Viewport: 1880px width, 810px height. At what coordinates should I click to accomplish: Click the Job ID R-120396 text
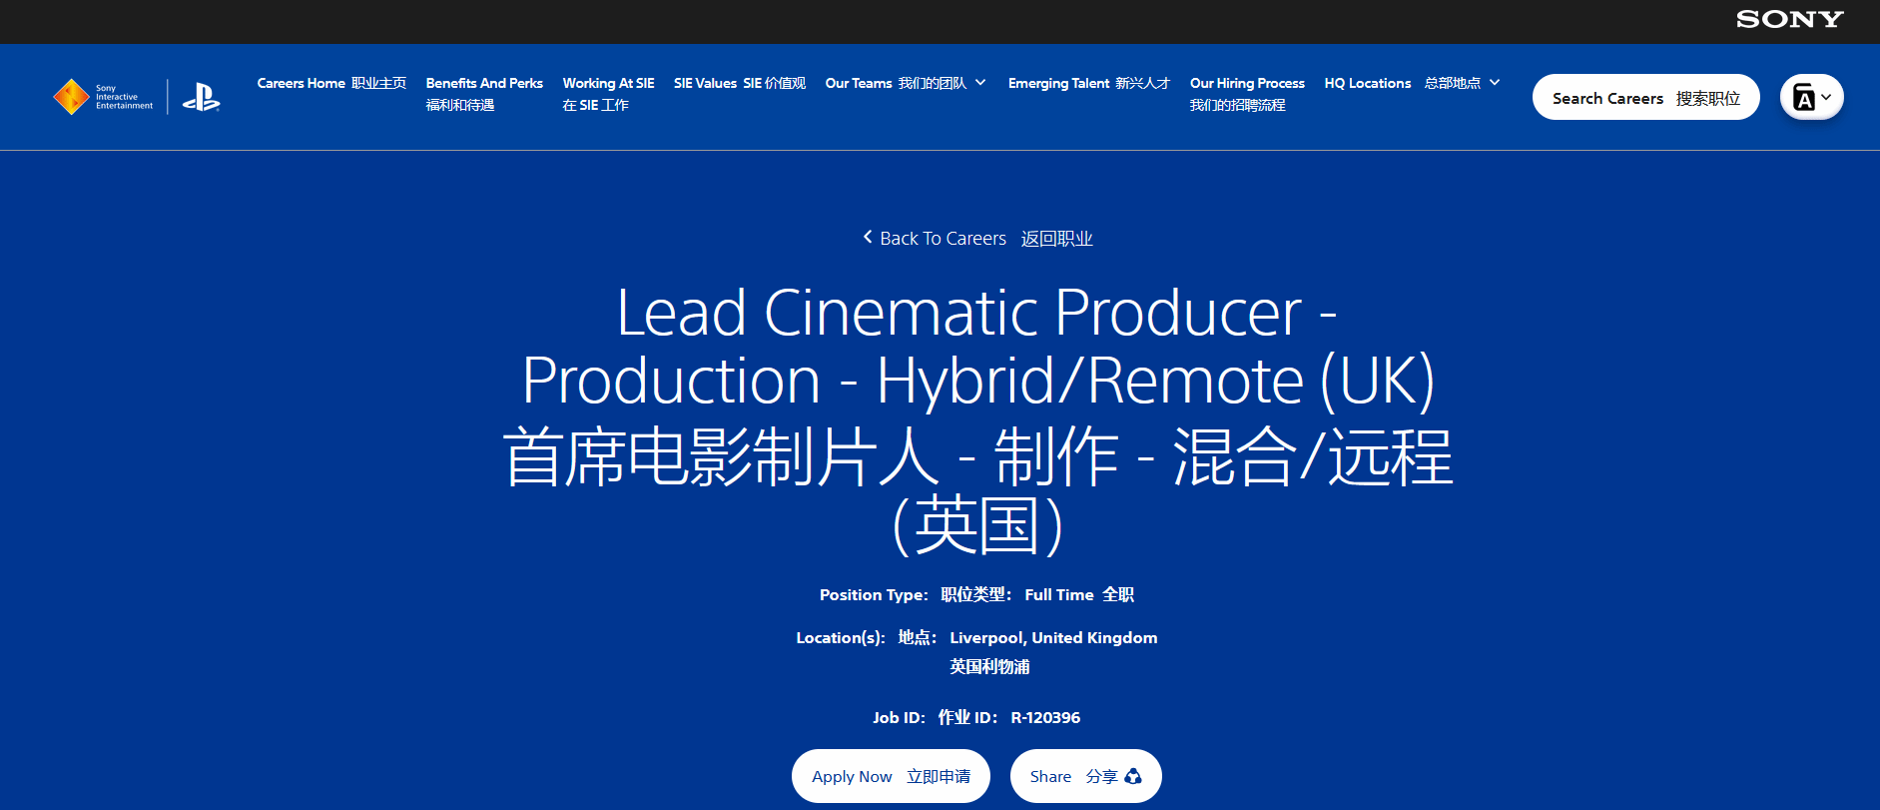click(1044, 717)
